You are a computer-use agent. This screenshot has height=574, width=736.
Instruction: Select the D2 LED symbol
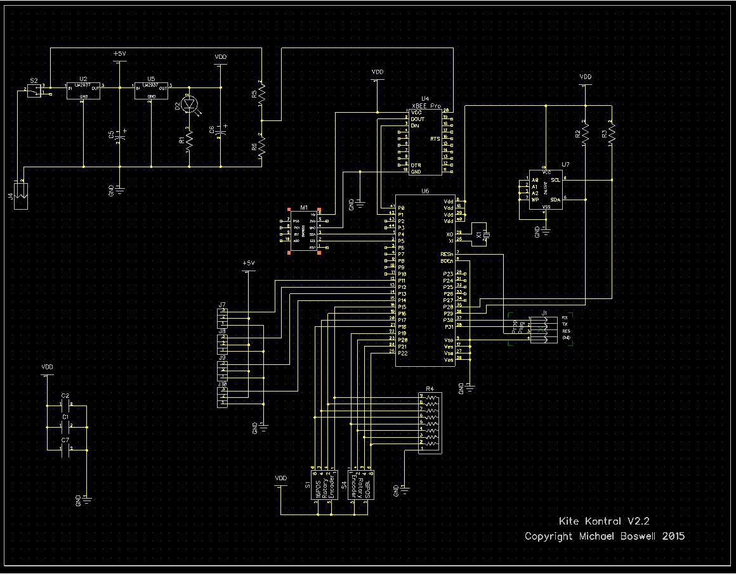(x=188, y=105)
